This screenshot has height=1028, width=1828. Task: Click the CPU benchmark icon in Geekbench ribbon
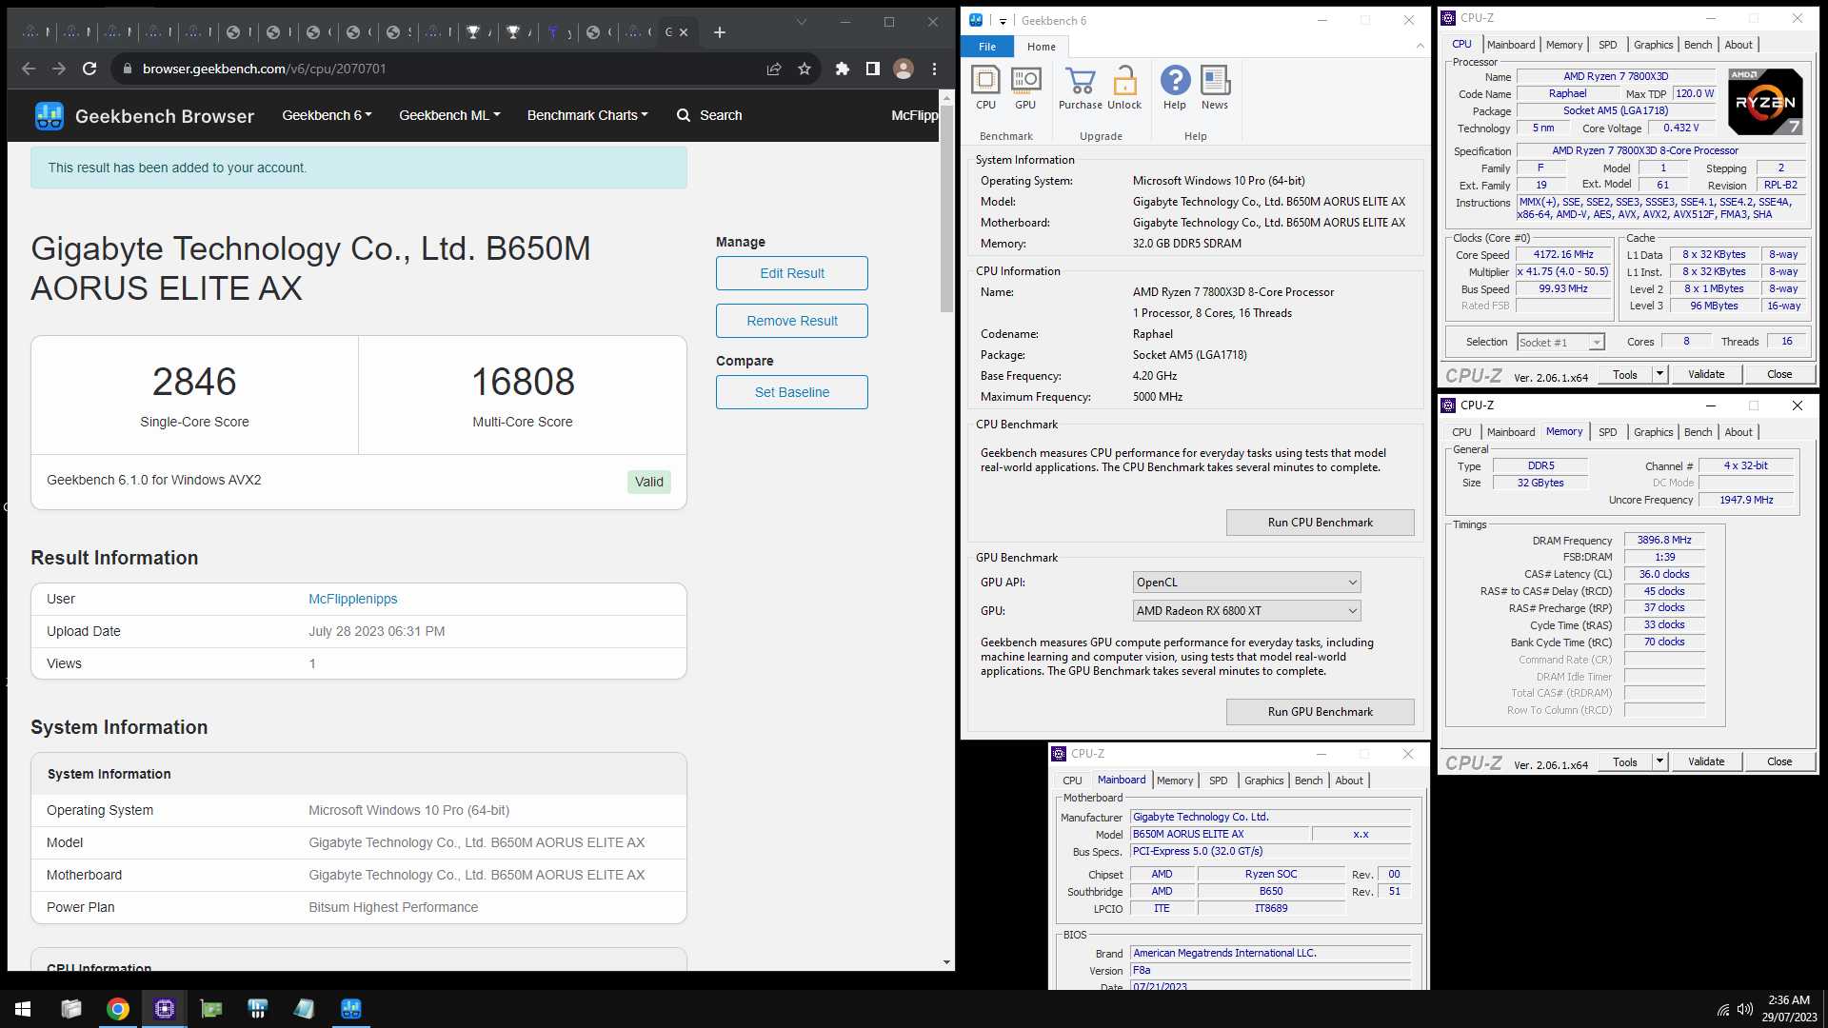985,88
